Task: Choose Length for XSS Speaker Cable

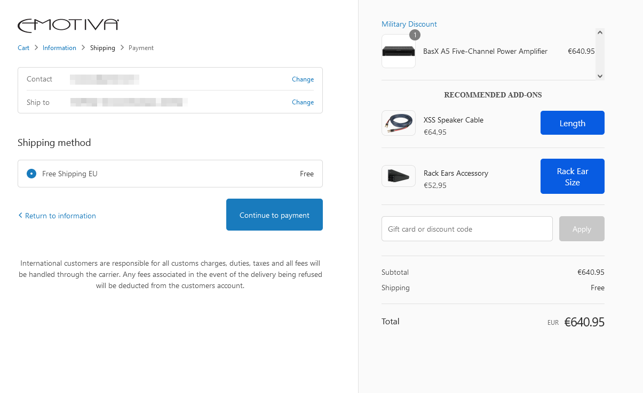Action: tap(572, 123)
